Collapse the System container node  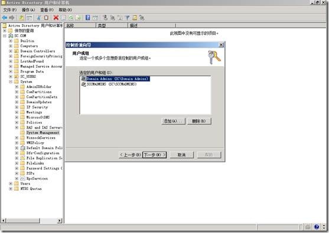[11, 82]
